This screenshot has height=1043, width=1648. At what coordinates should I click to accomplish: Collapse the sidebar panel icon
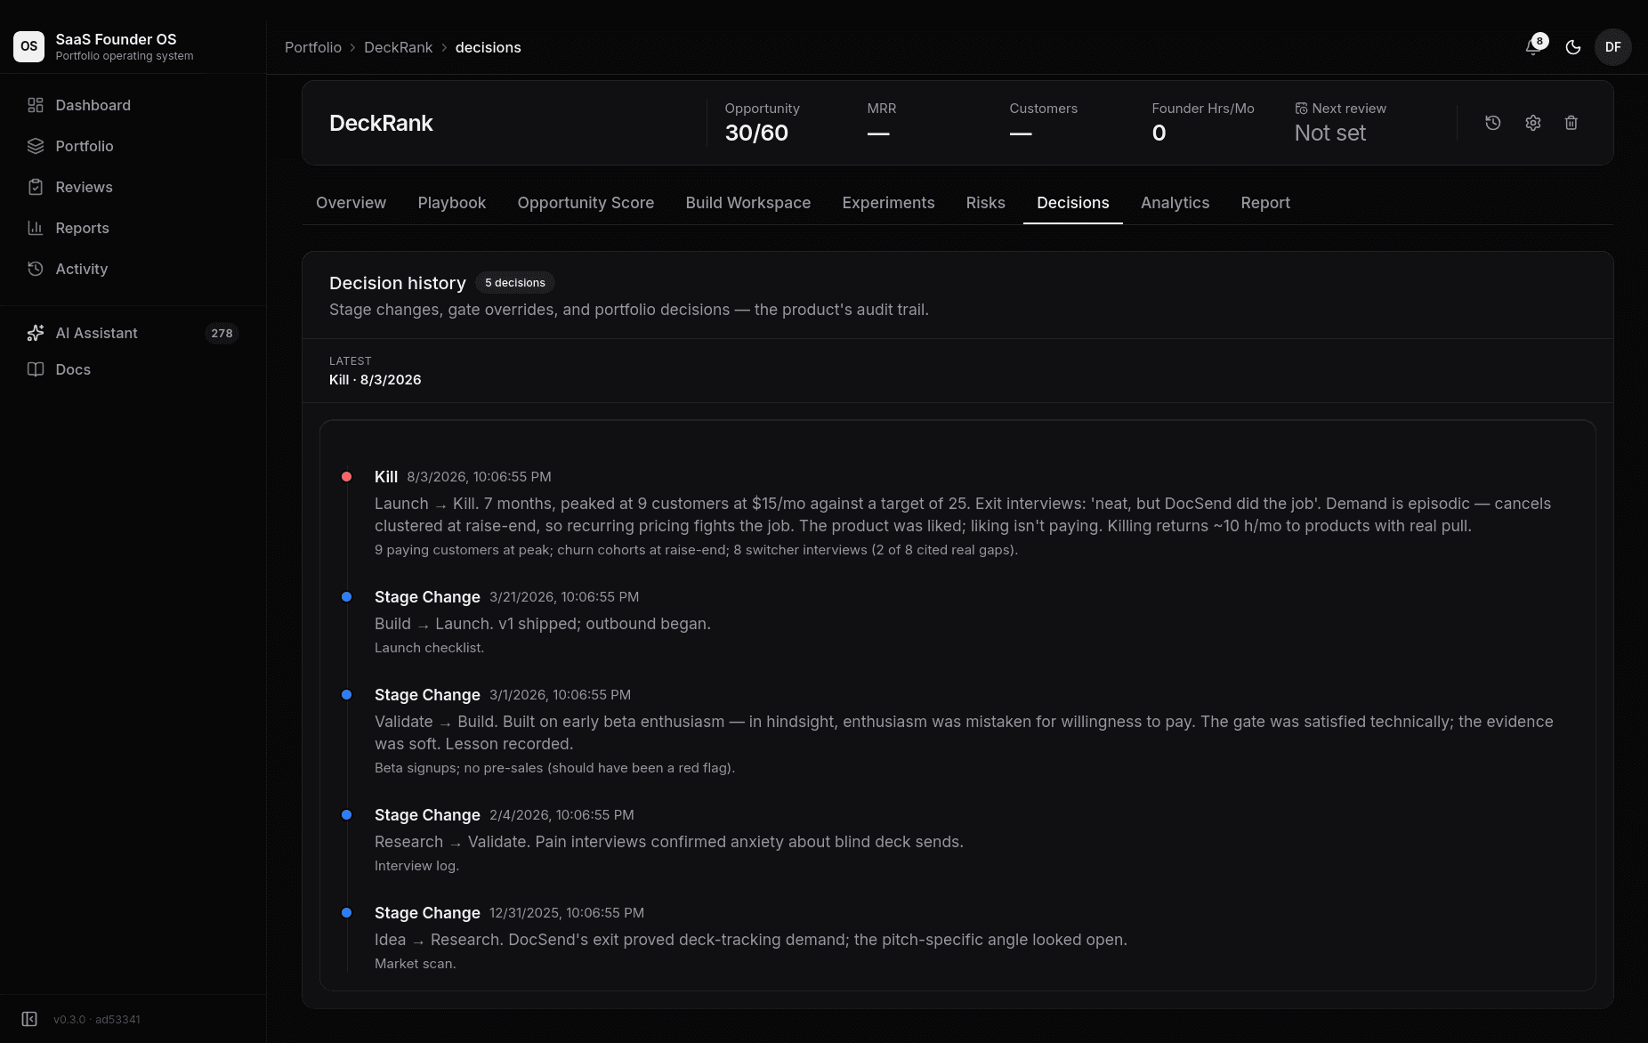[x=29, y=1019]
